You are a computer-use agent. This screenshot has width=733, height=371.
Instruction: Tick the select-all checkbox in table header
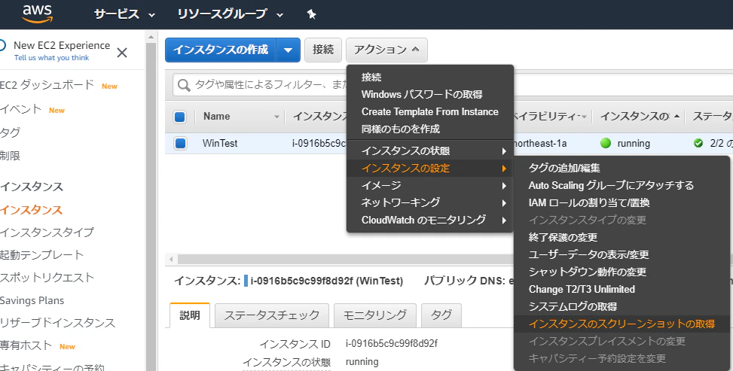point(180,117)
